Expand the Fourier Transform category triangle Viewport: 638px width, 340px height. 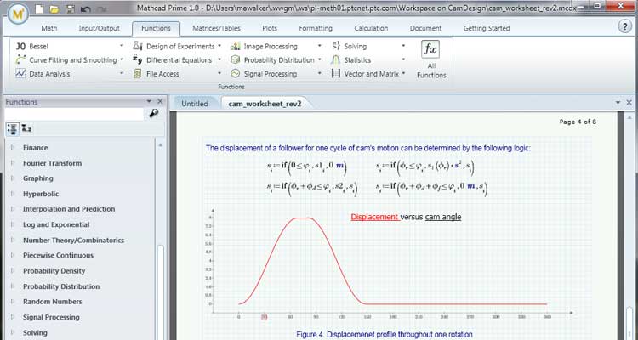(13, 163)
